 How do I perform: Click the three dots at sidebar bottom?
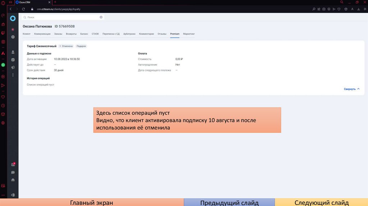(3, 195)
